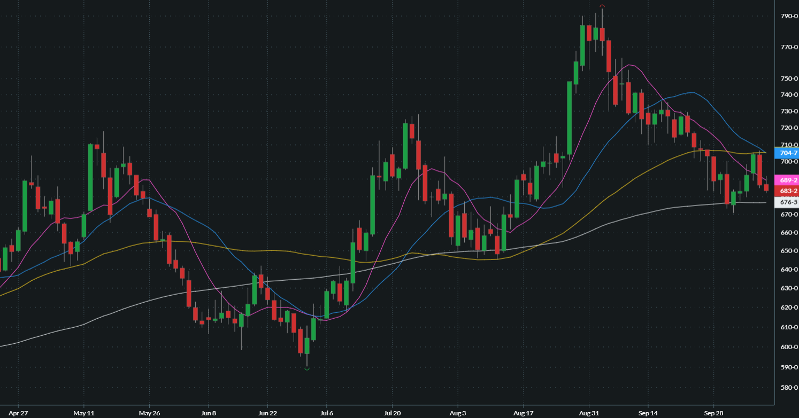This screenshot has width=799, height=418.
Task: Select the Jul 20 date label
Action: (x=392, y=413)
